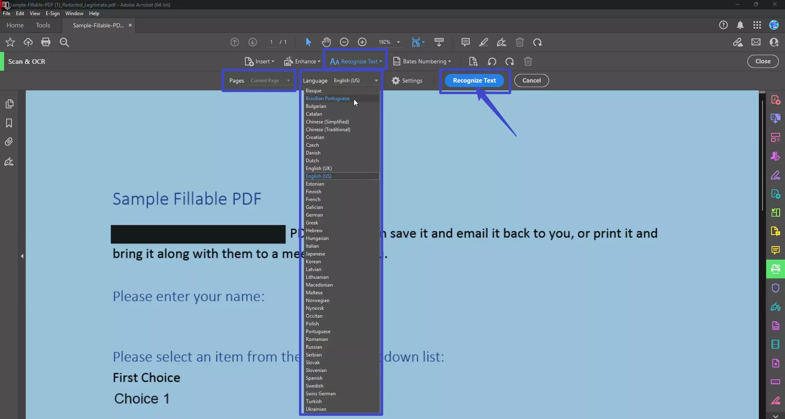Image resolution: width=785 pixels, height=419 pixels.
Task: Open the bookmarks panel
Action: 9,123
